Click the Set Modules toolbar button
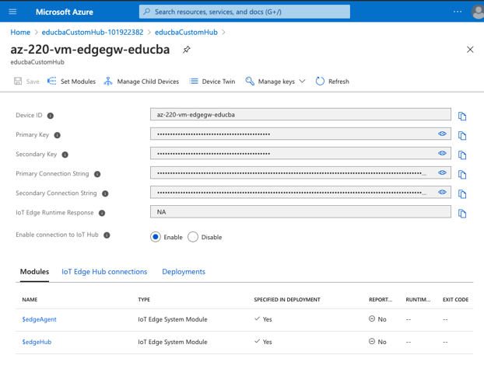 pyautogui.click(x=72, y=82)
